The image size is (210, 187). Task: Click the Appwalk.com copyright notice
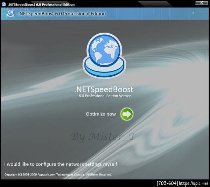[x=58, y=174]
